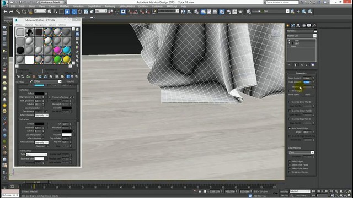Click the Back-side color swatch
353x198 pixels.
click(39, 158)
